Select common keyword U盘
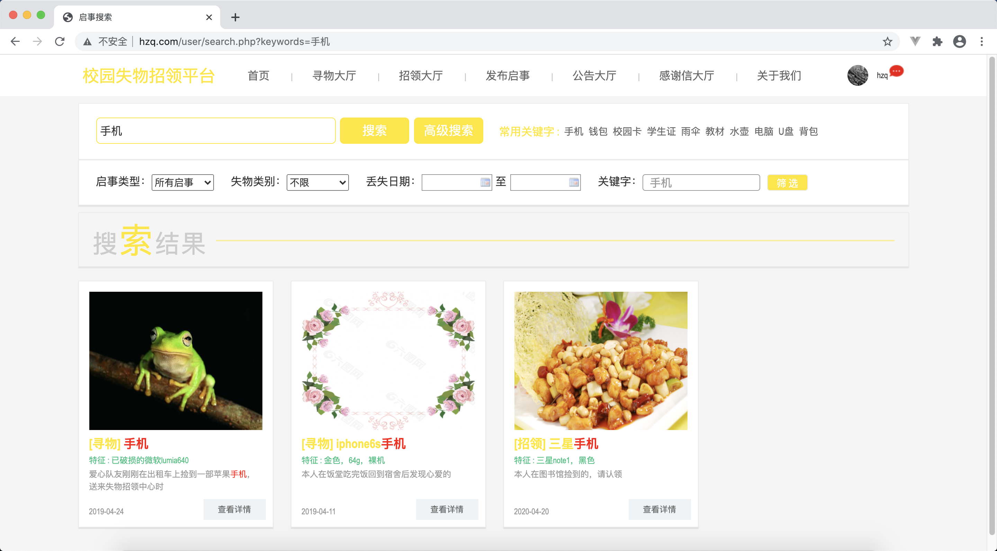 tap(786, 131)
